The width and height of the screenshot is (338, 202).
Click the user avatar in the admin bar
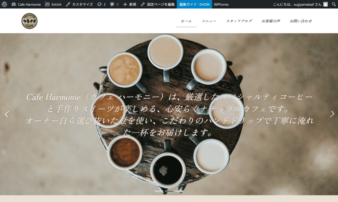pyautogui.click(x=325, y=4)
